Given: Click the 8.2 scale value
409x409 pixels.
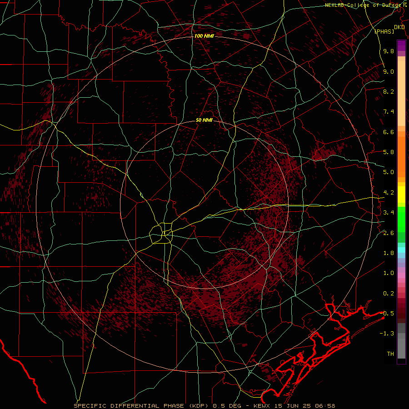Looking at the screenshot, I should click(389, 91).
